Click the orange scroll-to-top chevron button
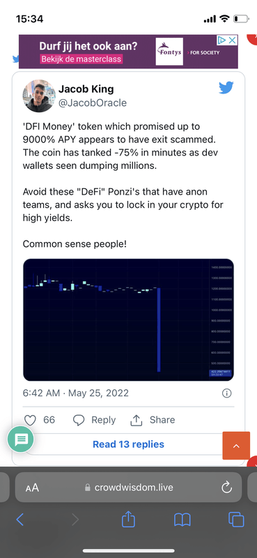The width and height of the screenshot is (257, 558). [236, 446]
